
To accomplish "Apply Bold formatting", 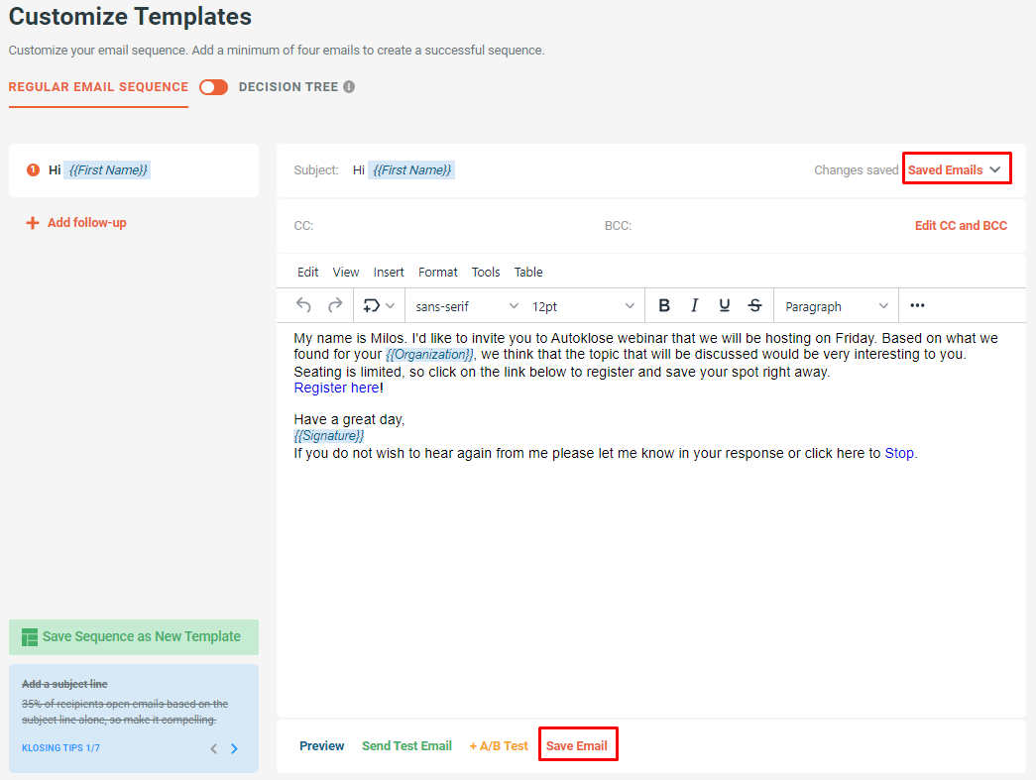I will coord(663,305).
